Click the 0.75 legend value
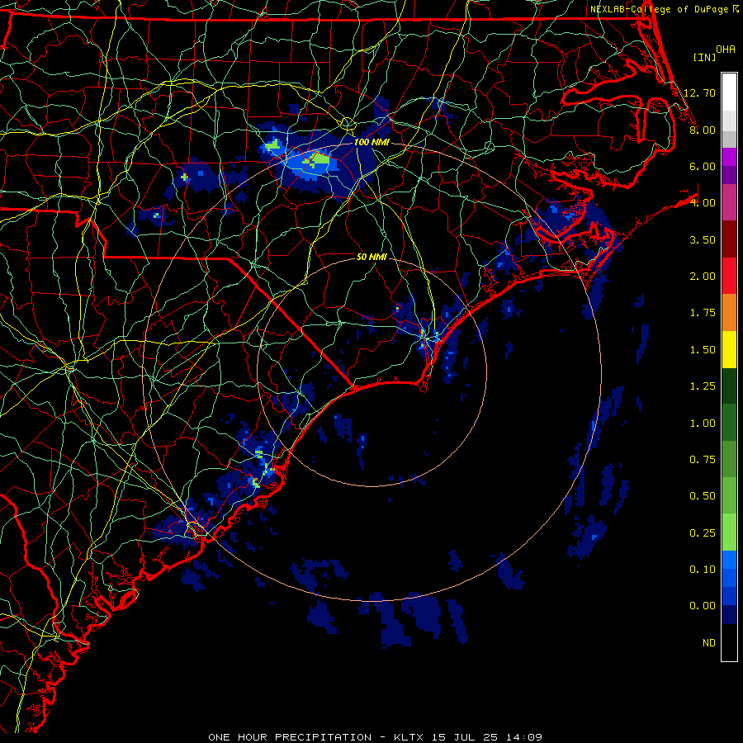The width and height of the screenshot is (743, 743). pos(703,460)
